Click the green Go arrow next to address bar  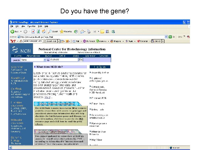170,37
